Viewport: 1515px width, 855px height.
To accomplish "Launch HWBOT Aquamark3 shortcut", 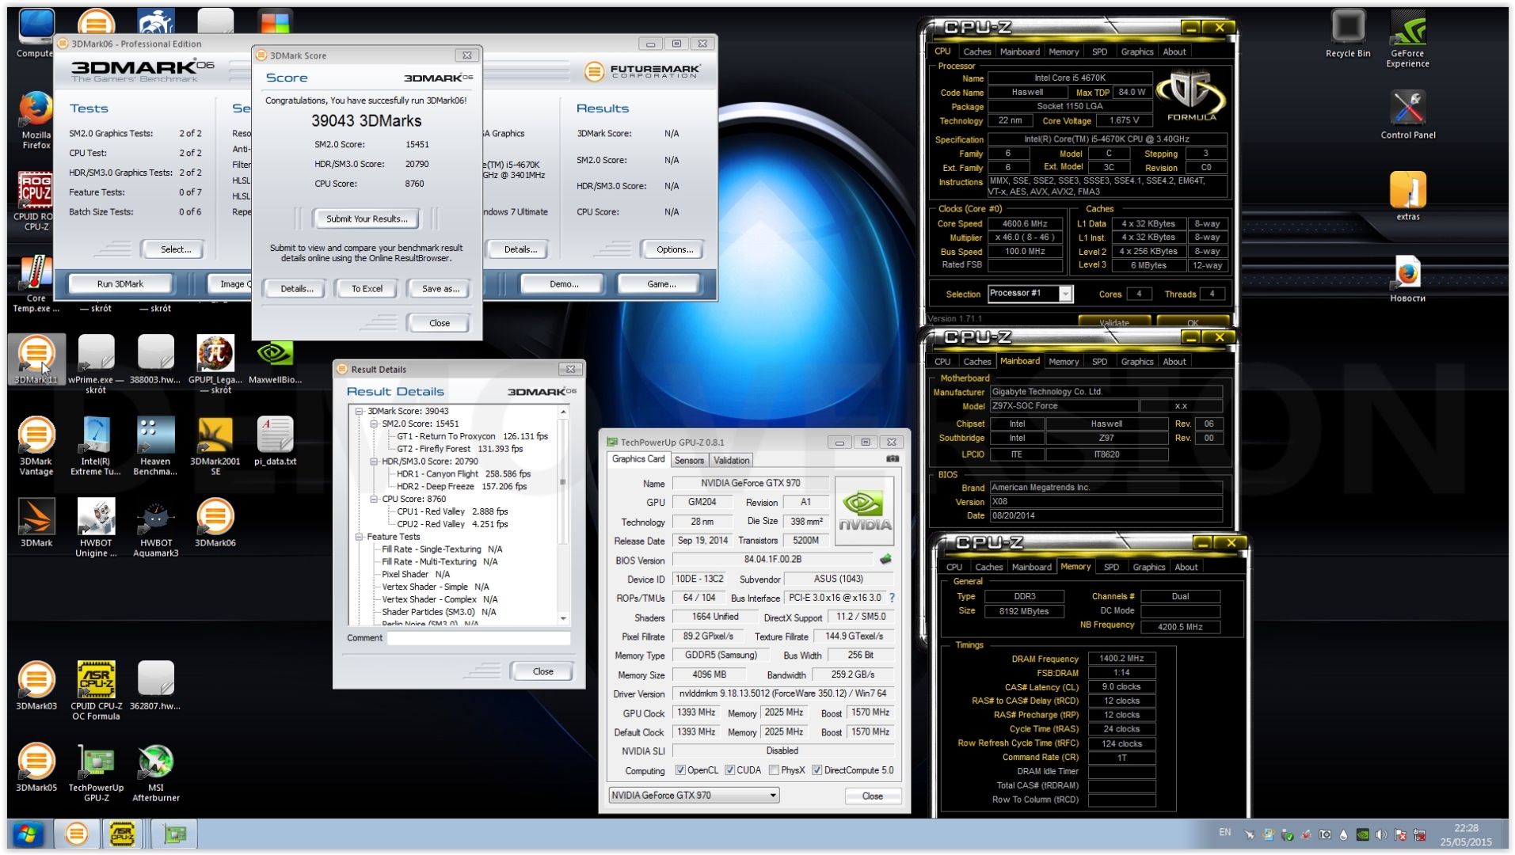I will [x=155, y=527].
